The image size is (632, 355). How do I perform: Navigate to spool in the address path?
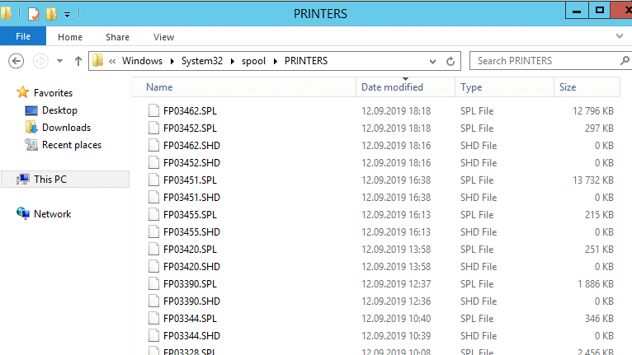[253, 61]
